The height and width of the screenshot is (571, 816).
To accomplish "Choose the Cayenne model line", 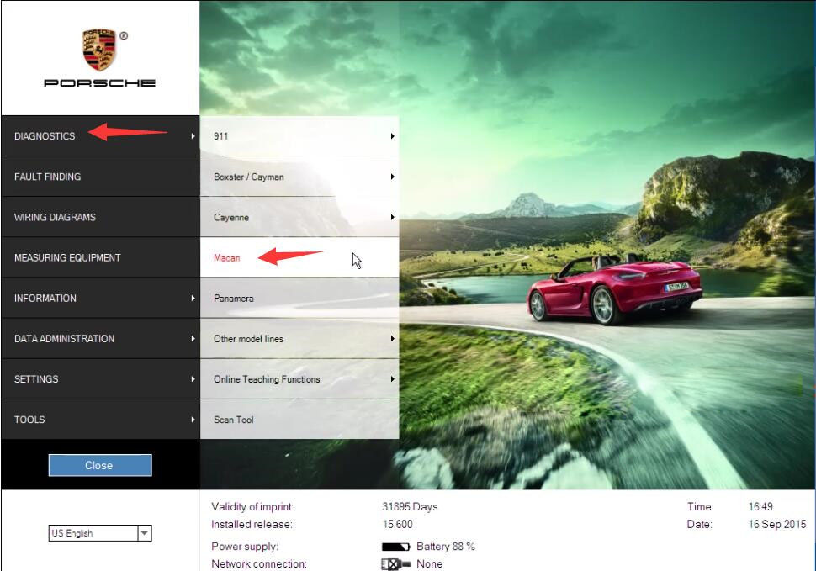I will pos(299,217).
